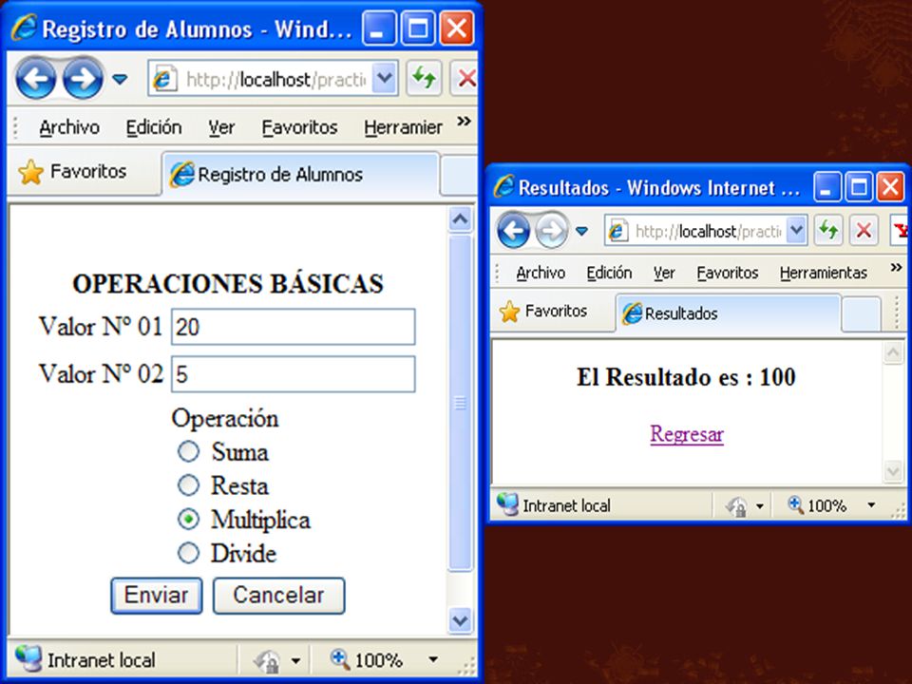Image resolution: width=912 pixels, height=684 pixels.
Task: Go forward in Registro de Alumnos window
Action: click(x=83, y=78)
